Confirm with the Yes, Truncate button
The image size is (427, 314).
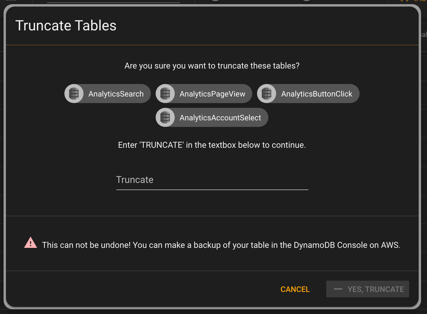(x=367, y=289)
